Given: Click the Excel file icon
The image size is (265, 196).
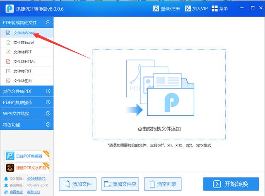Looking at the screenshot, I should click(x=8, y=42).
